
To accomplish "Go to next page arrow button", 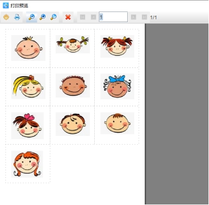I will (133, 17).
